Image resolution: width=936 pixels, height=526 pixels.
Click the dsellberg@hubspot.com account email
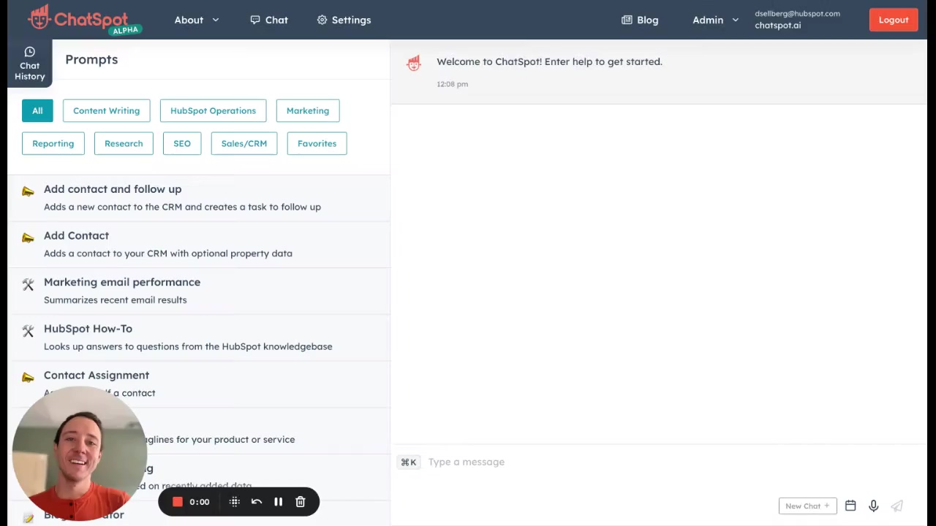tap(797, 13)
